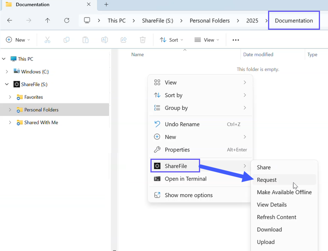The image size is (328, 251).
Task: Add a new tab with plus button
Action: click(106, 5)
